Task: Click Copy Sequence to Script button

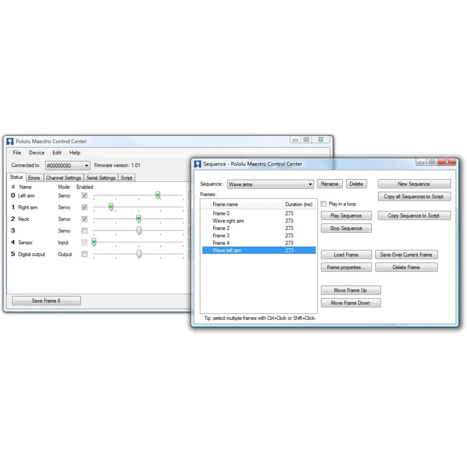Action: click(x=414, y=216)
